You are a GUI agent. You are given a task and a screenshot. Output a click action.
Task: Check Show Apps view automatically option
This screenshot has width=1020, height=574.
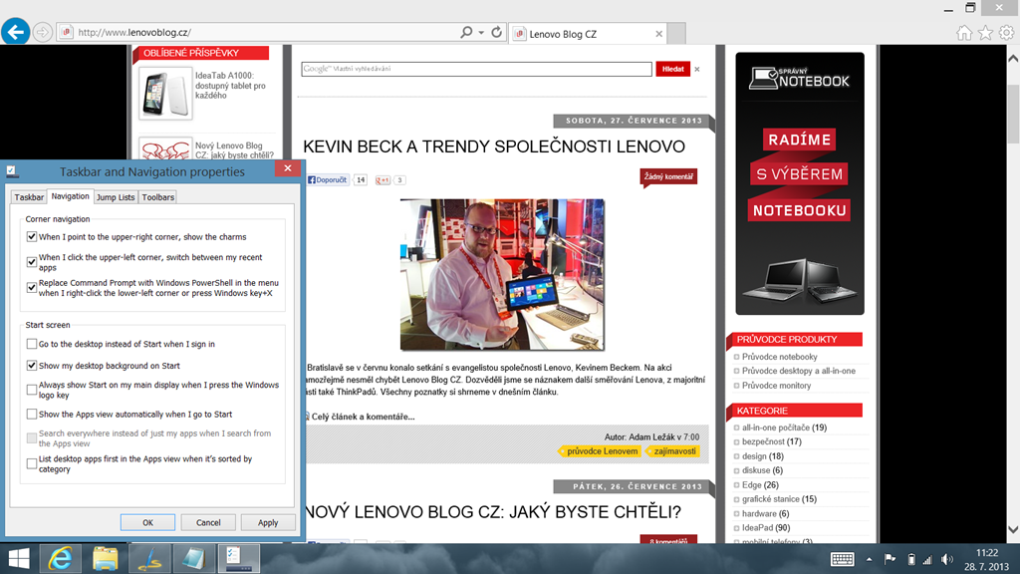tap(33, 415)
